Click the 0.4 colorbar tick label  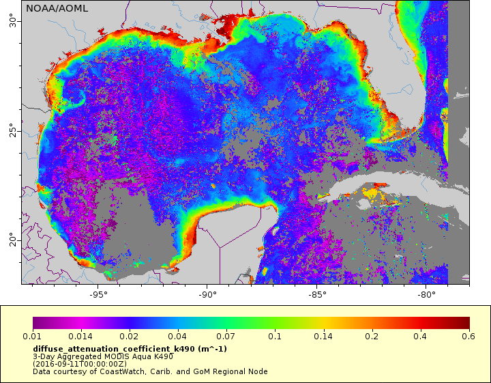(x=420, y=337)
